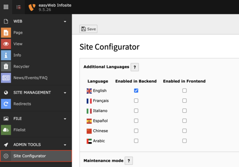Click the Spanish flag icon
The height and width of the screenshot is (167, 239).
[x=89, y=121]
